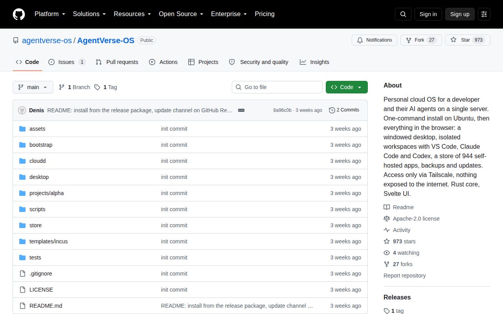This screenshot has height=314, width=503.
Task: Click the assets folder icon
Action: point(22,129)
